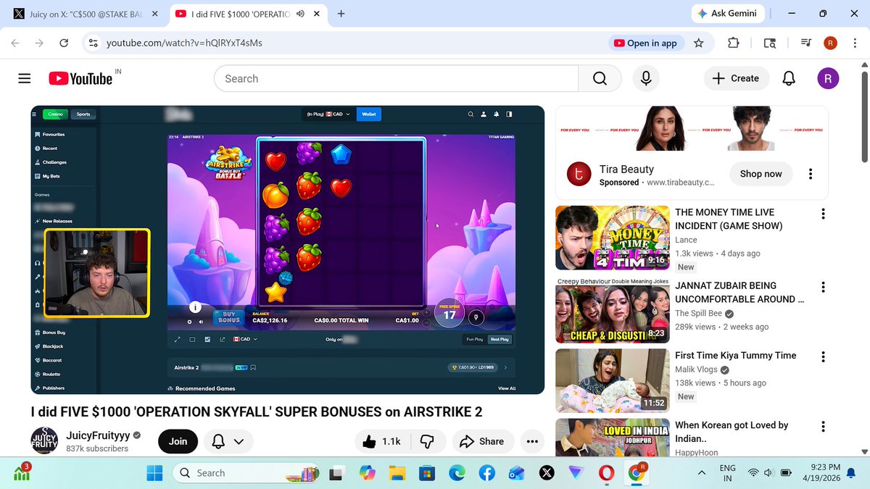The height and width of the screenshot is (489, 870).
Task: Dislike the video with thumbs down
Action: coord(428,441)
